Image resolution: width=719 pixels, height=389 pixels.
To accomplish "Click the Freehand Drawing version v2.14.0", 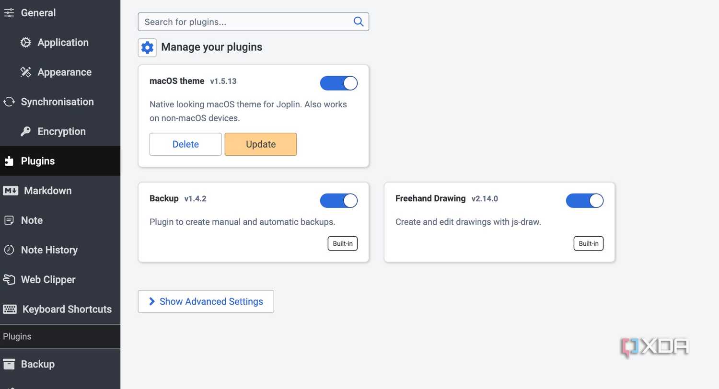I will (485, 199).
